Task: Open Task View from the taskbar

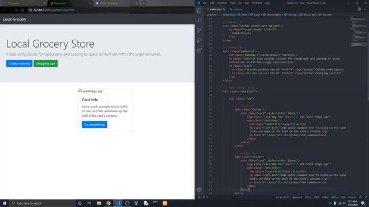Action: [89, 203]
